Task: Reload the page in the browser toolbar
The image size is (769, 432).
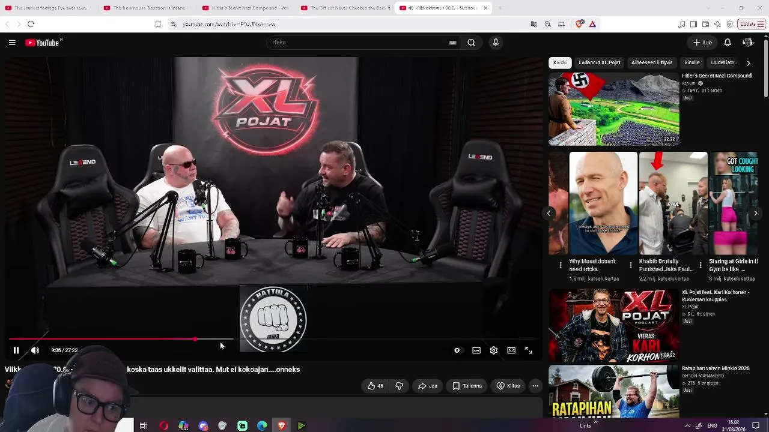Action: 31,24
